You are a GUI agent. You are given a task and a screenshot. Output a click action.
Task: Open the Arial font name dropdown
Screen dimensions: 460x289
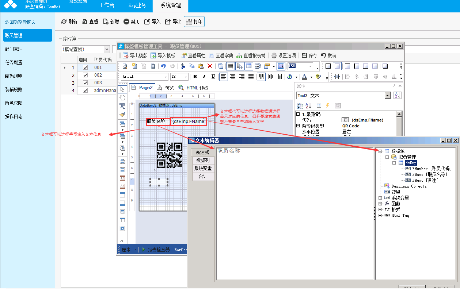coord(166,77)
